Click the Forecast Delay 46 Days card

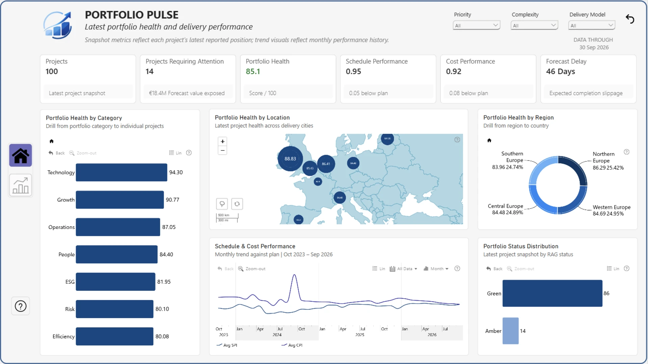[x=588, y=79]
